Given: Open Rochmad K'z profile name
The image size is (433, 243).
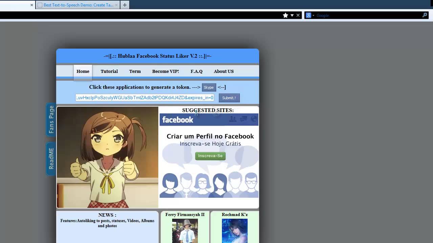Looking at the screenshot, I should pos(235,215).
